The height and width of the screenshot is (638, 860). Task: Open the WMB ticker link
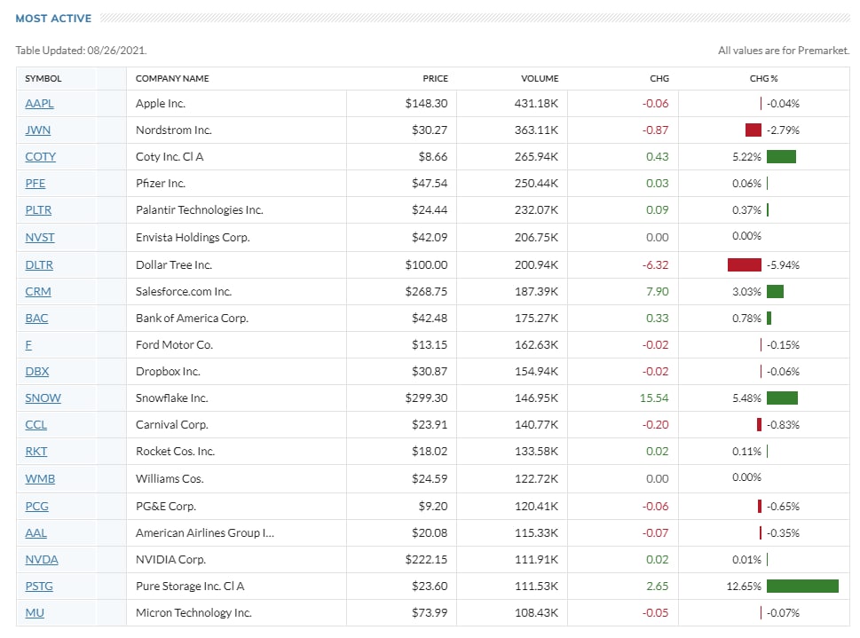(40, 478)
